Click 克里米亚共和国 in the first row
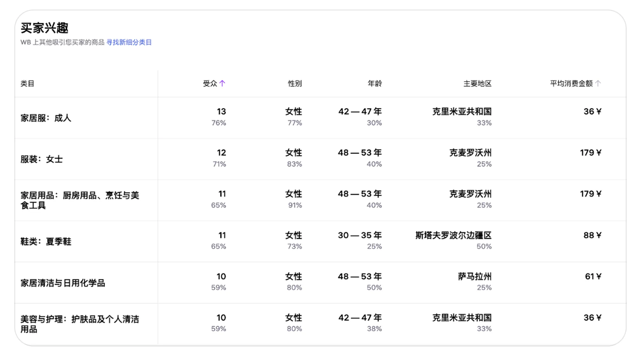 coord(461,111)
